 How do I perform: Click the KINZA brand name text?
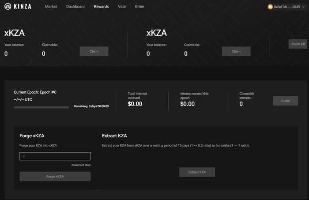click(23, 7)
